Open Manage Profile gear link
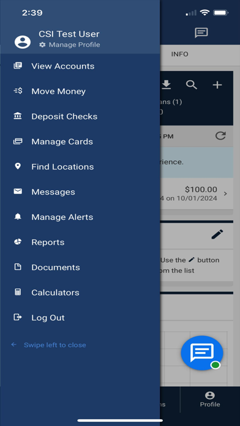 click(x=70, y=45)
